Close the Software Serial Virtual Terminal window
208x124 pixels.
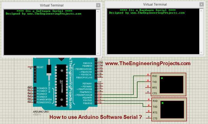98,5
